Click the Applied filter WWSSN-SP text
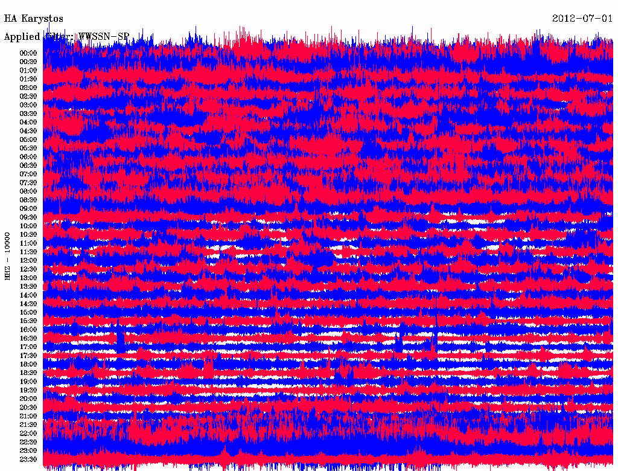618x471 pixels. point(66,37)
